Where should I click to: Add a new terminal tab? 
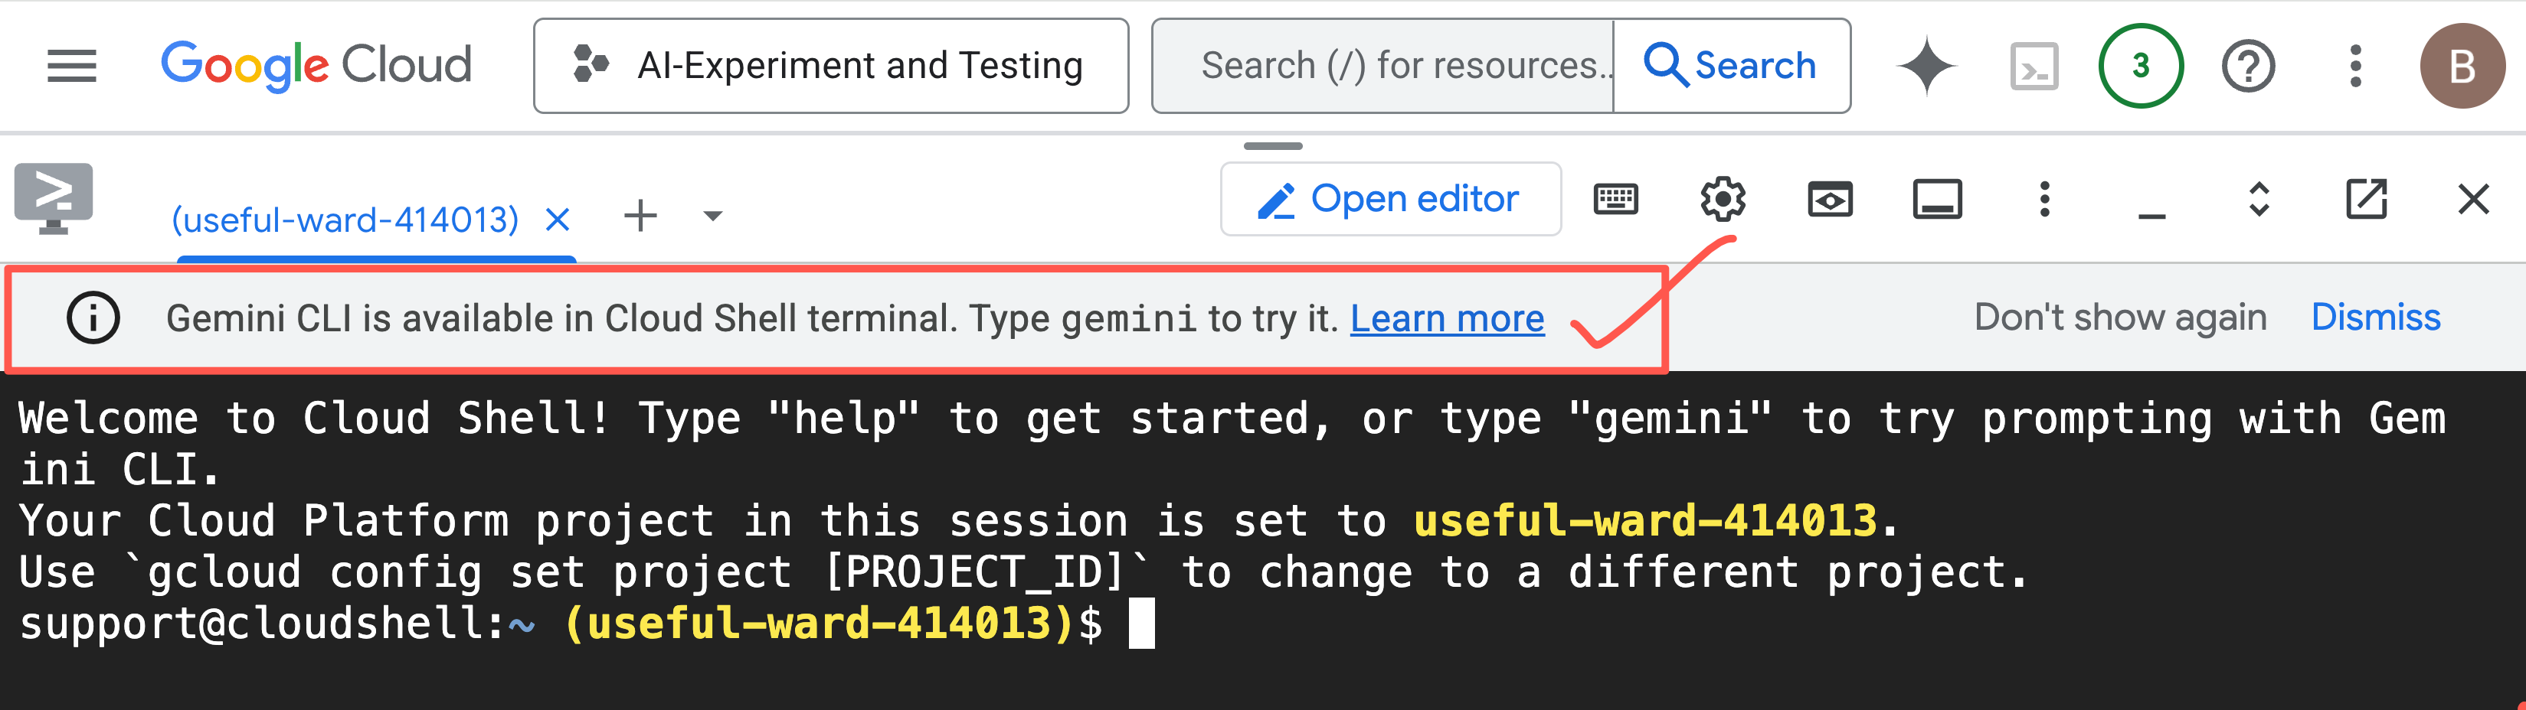pos(640,216)
